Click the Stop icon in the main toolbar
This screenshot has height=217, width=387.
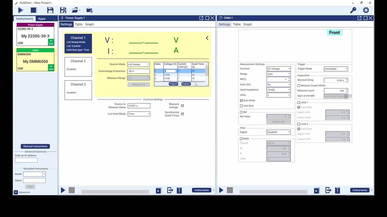click(34, 10)
